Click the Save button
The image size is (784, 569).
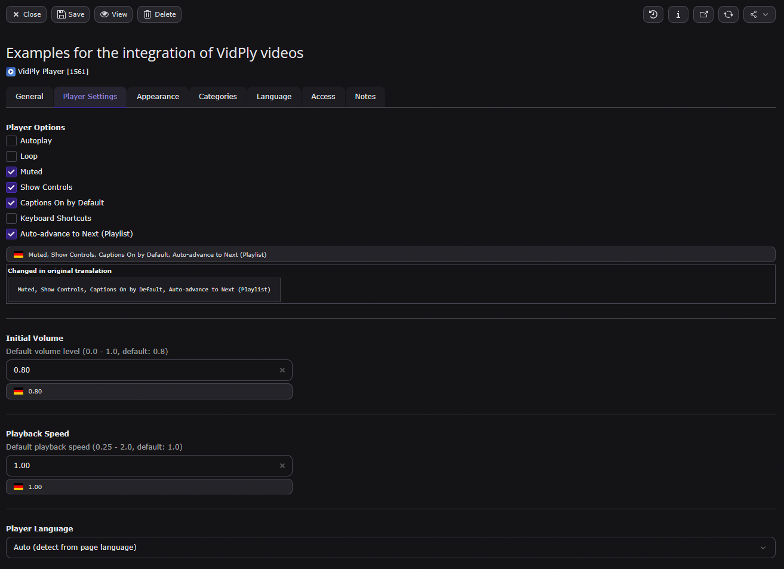(70, 14)
